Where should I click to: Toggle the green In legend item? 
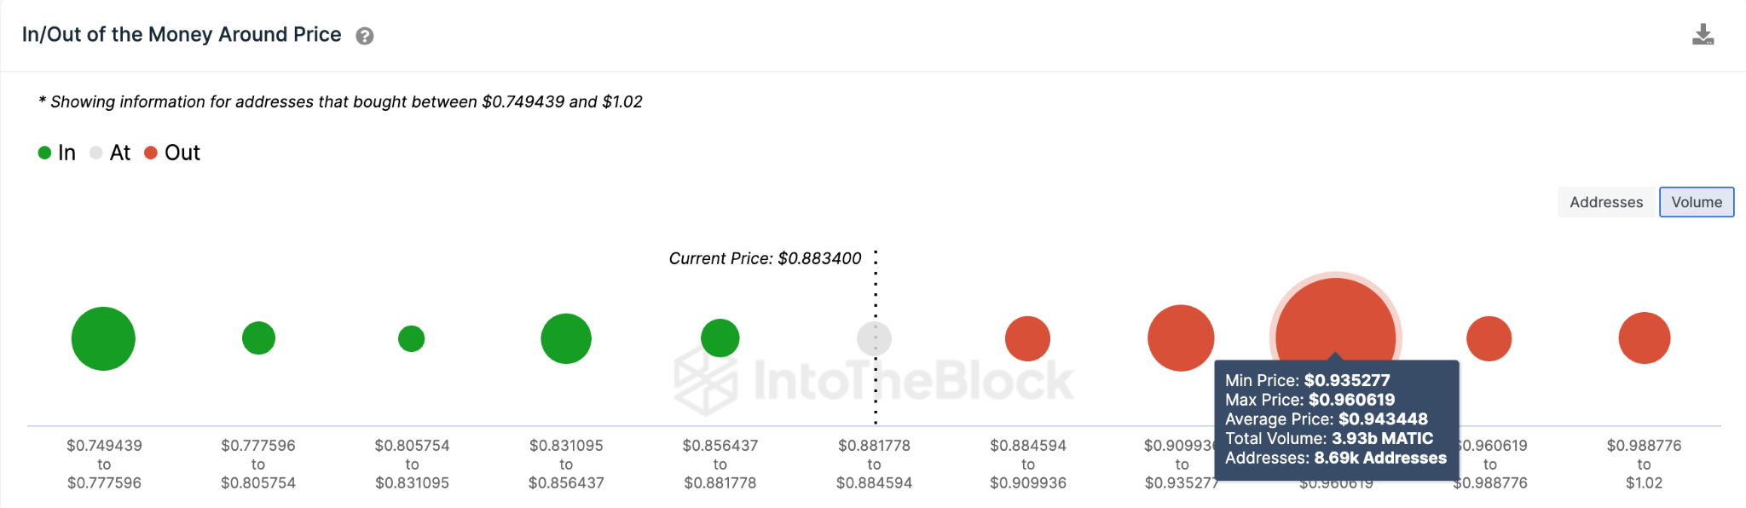point(57,153)
